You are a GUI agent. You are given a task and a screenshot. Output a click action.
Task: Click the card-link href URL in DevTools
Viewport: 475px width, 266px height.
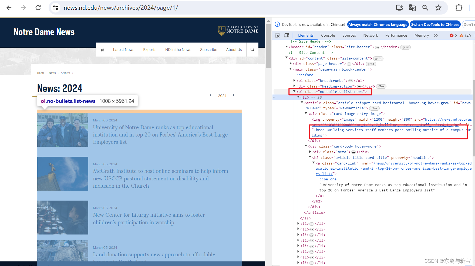click(x=394, y=168)
